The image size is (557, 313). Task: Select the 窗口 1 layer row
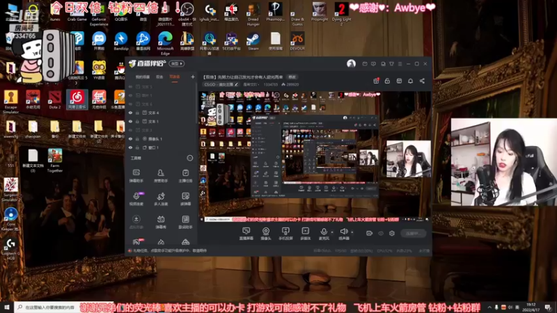(162, 147)
